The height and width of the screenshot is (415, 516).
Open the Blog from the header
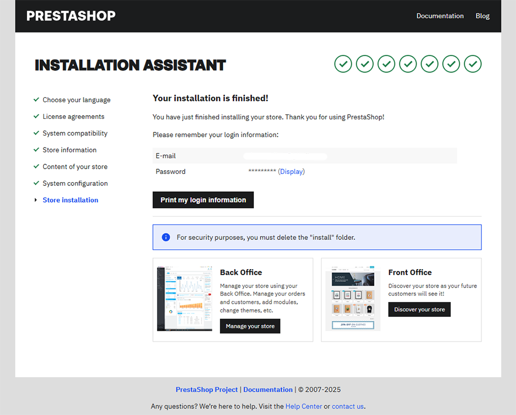pyautogui.click(x=482, y=16)
